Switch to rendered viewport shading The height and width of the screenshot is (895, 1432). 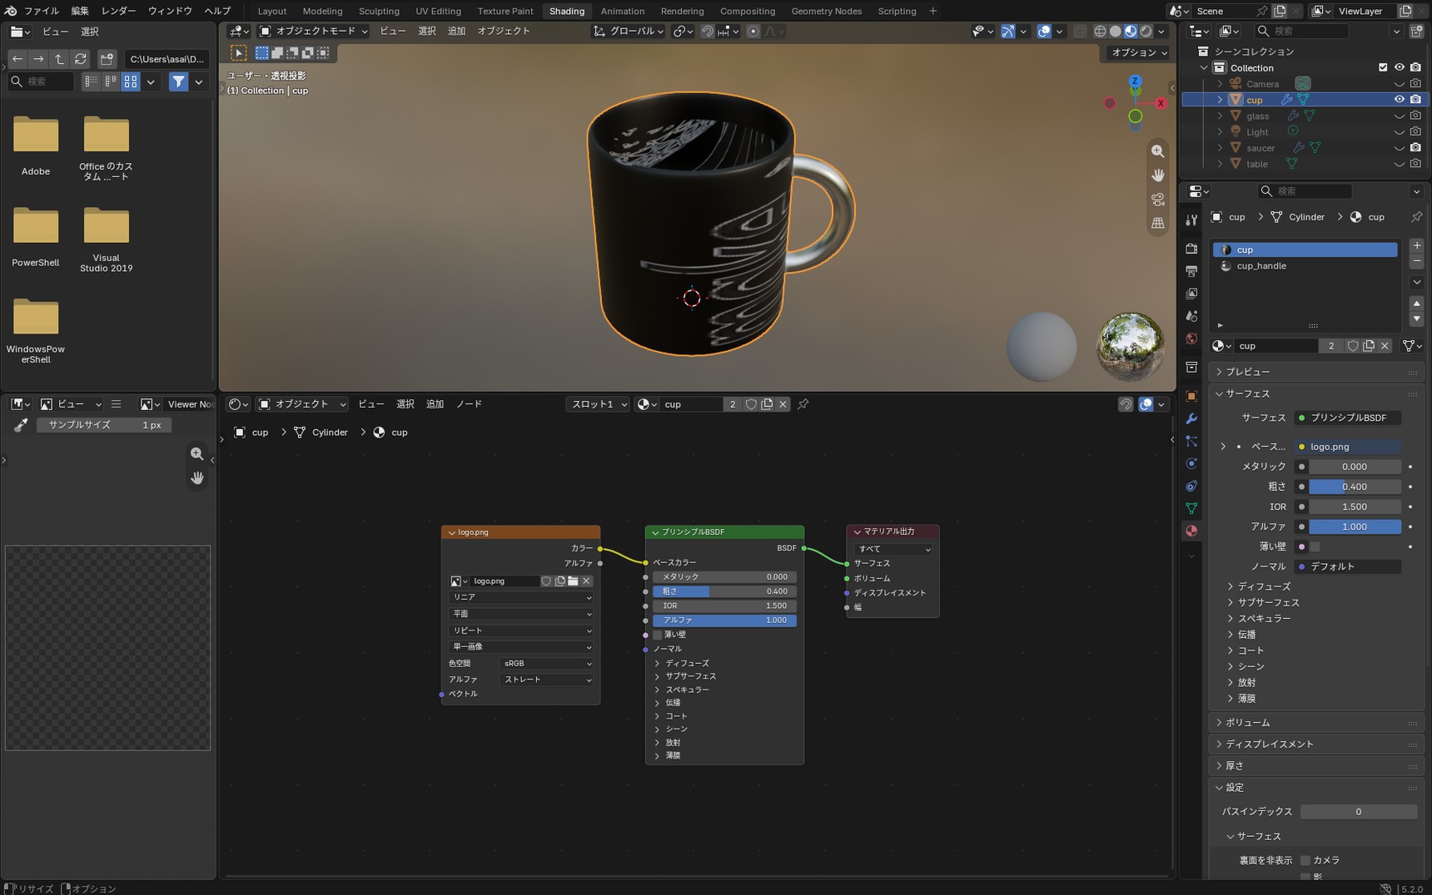coord(1146,32)
